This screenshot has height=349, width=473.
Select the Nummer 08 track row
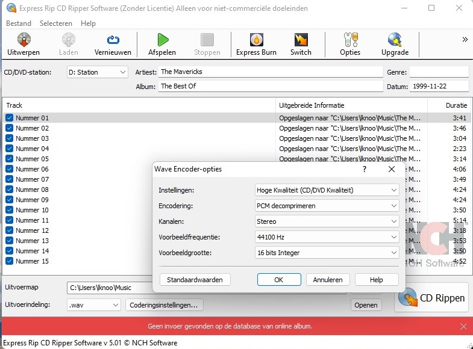[78, 190]
